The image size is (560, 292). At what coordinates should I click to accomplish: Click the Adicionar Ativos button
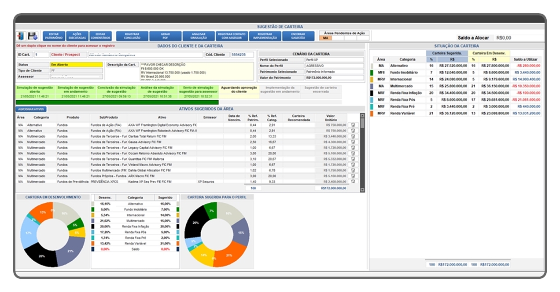pos(31,109)
